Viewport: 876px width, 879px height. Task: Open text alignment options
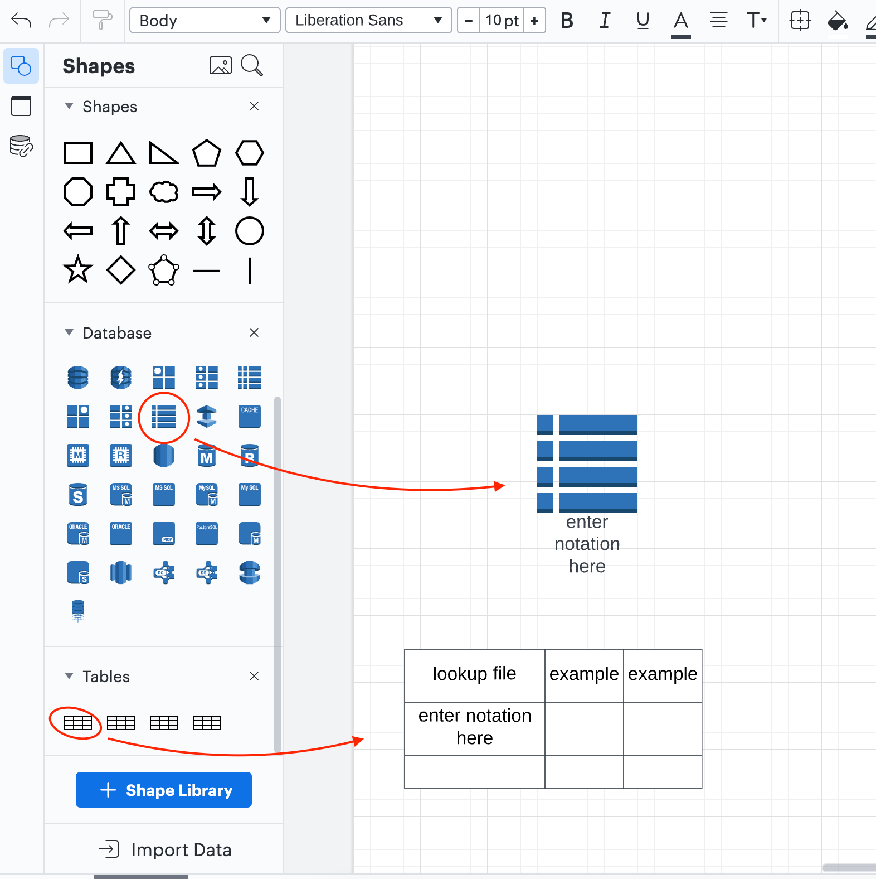(x=718, y=21)
